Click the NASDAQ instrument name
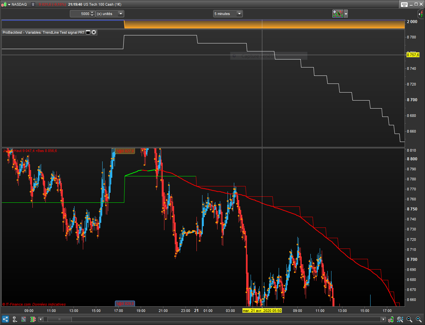The height and width of the screenshot is (325, 425). pyautogui.click(x=19, y=4)
